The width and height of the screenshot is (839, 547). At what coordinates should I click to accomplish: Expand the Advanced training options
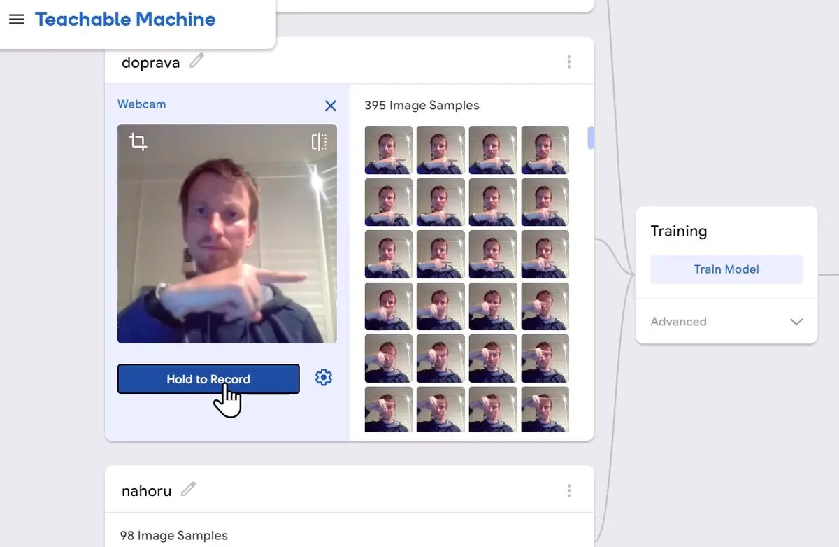point(726,322)
